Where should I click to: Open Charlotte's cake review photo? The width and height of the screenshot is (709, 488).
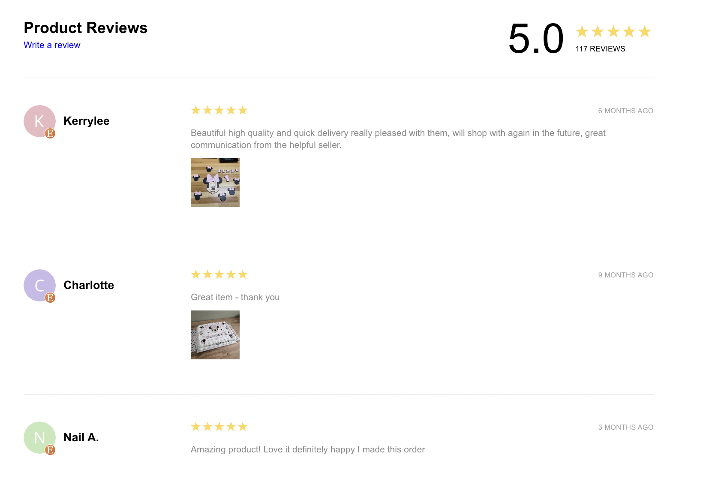(x=215, y=335)
